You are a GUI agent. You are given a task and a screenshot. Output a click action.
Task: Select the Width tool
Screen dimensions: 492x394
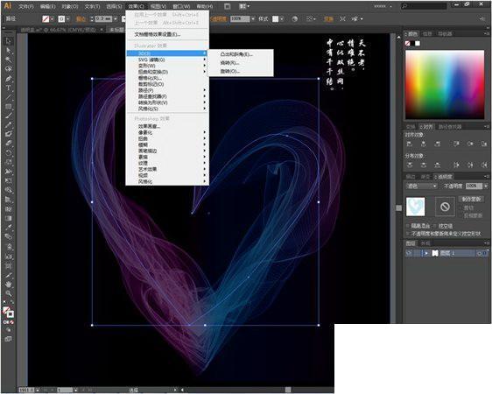[8, 172]
